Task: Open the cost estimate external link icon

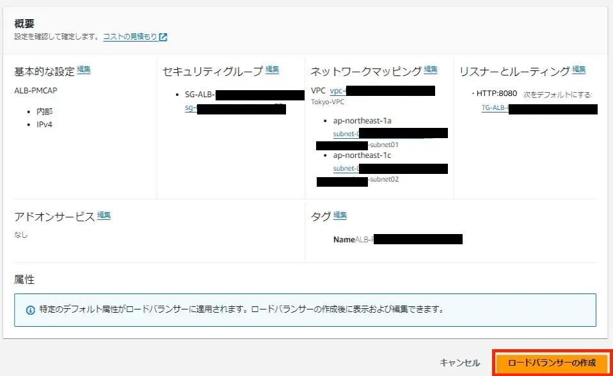Action: click(x=162, y=36)
